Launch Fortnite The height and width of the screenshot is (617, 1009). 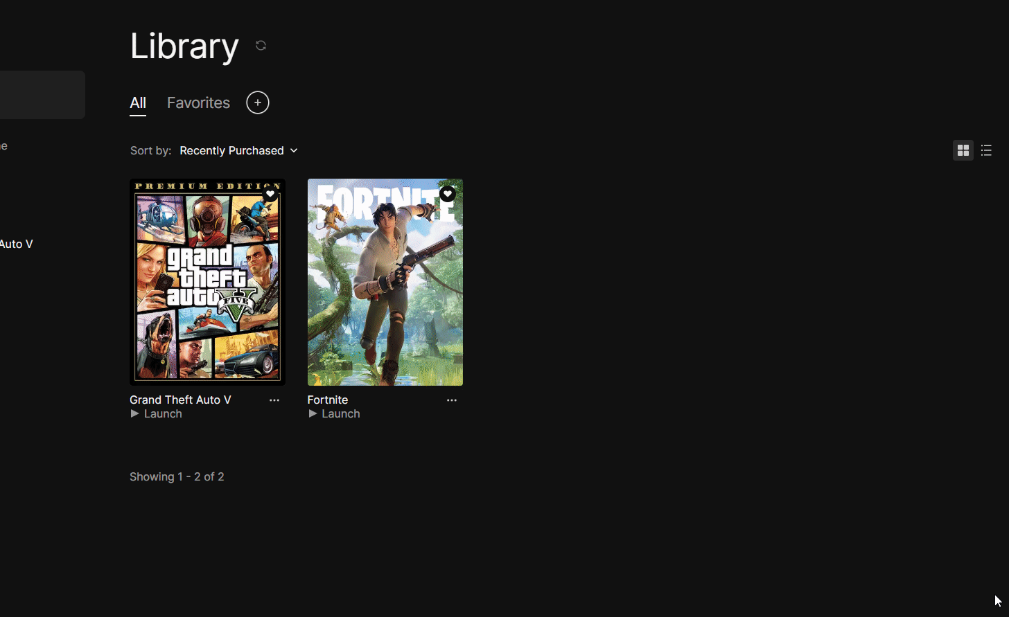pyautogui.click(x=334, y=414)
